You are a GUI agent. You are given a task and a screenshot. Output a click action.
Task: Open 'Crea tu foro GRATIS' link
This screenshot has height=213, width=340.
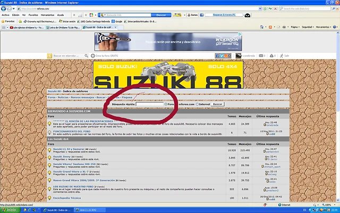[x=105, y=56]
